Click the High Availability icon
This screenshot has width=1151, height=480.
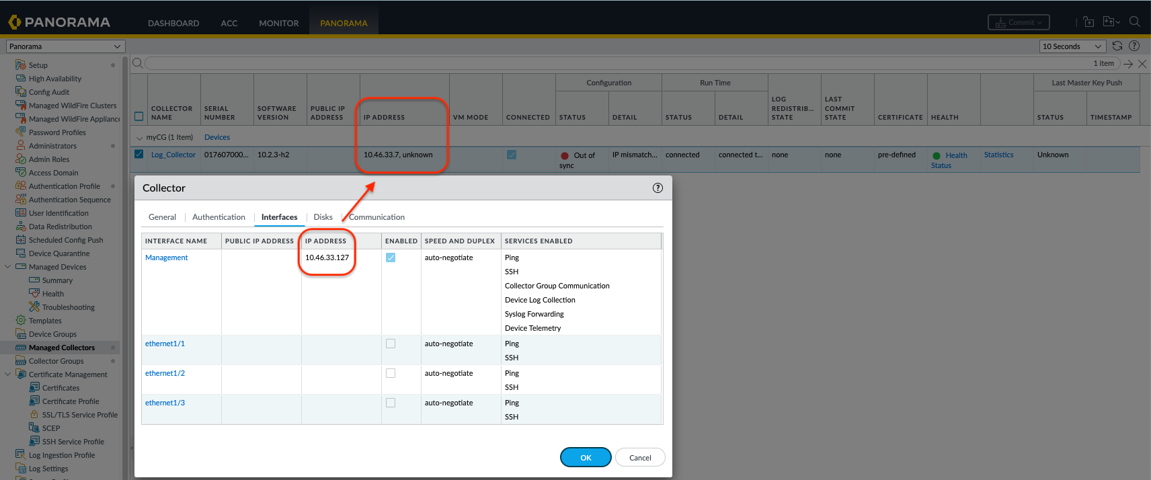click(20, 79)
